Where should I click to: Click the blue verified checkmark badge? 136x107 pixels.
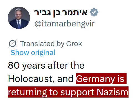[x=94, y=12]
